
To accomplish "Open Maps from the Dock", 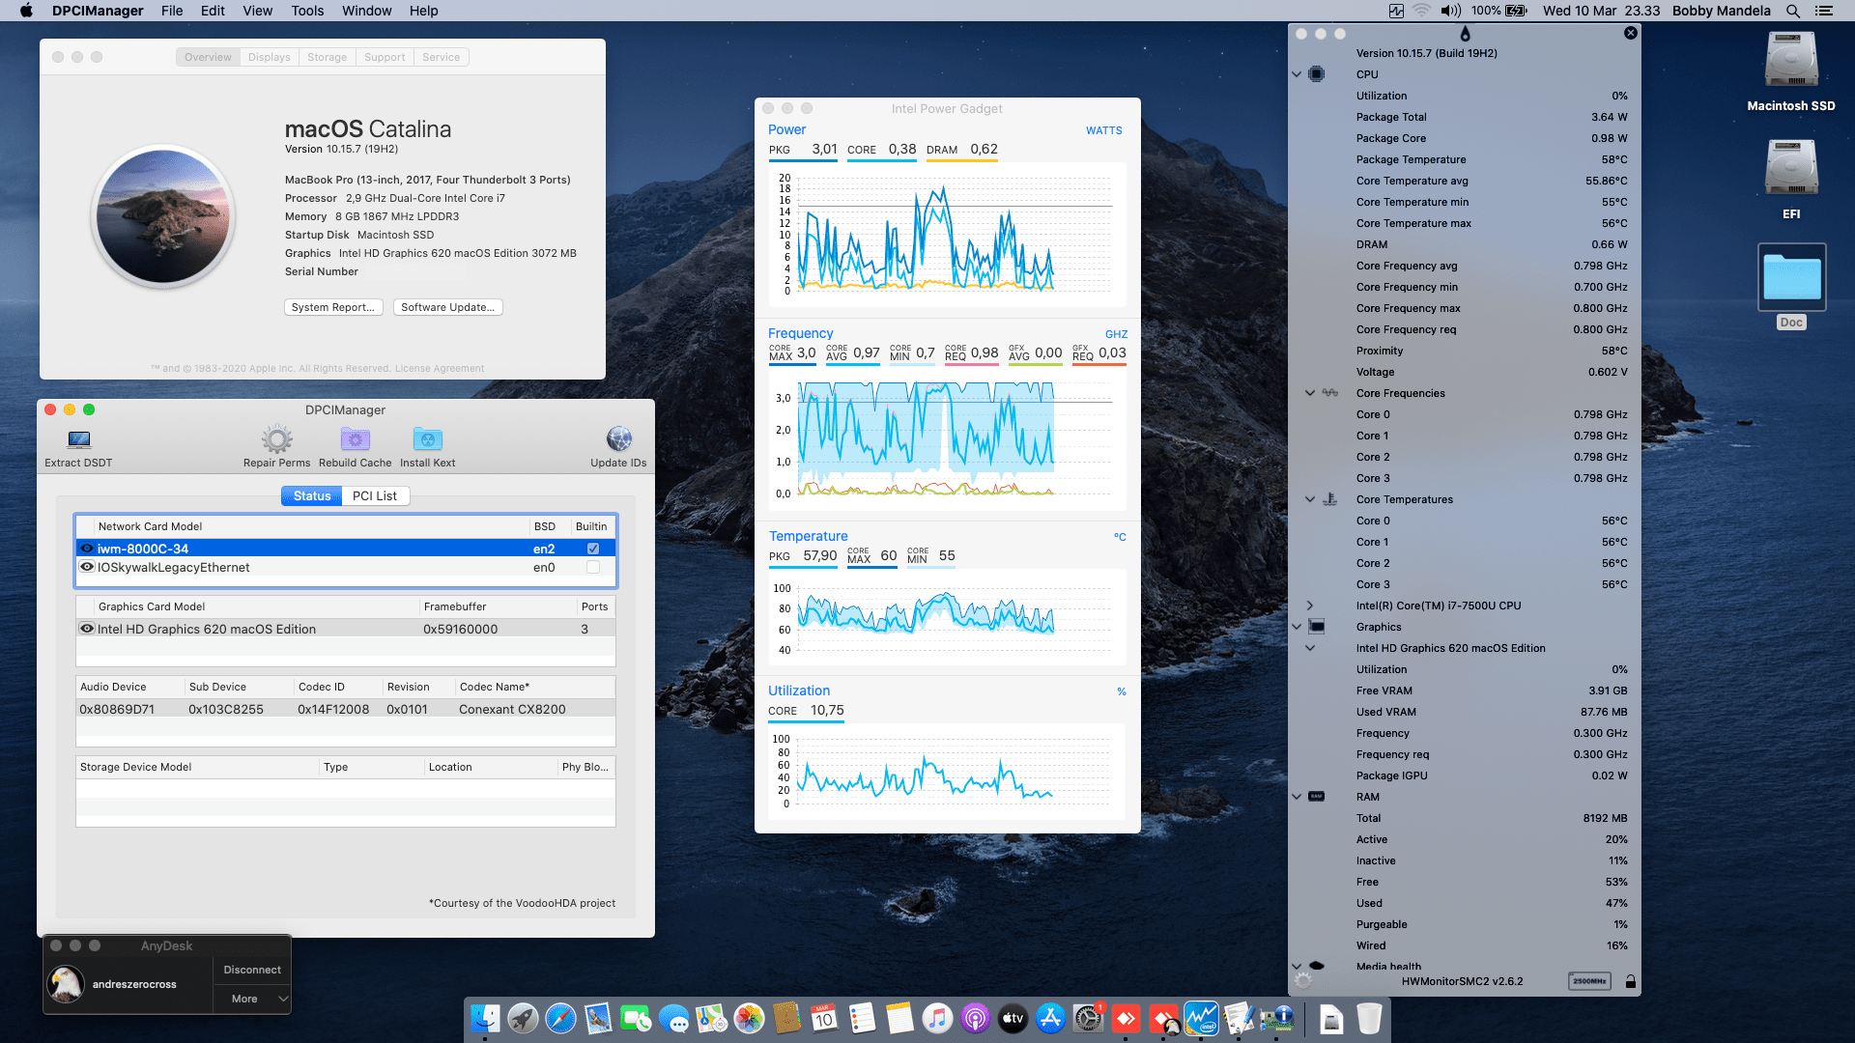I will click(x=711, y=1018).
